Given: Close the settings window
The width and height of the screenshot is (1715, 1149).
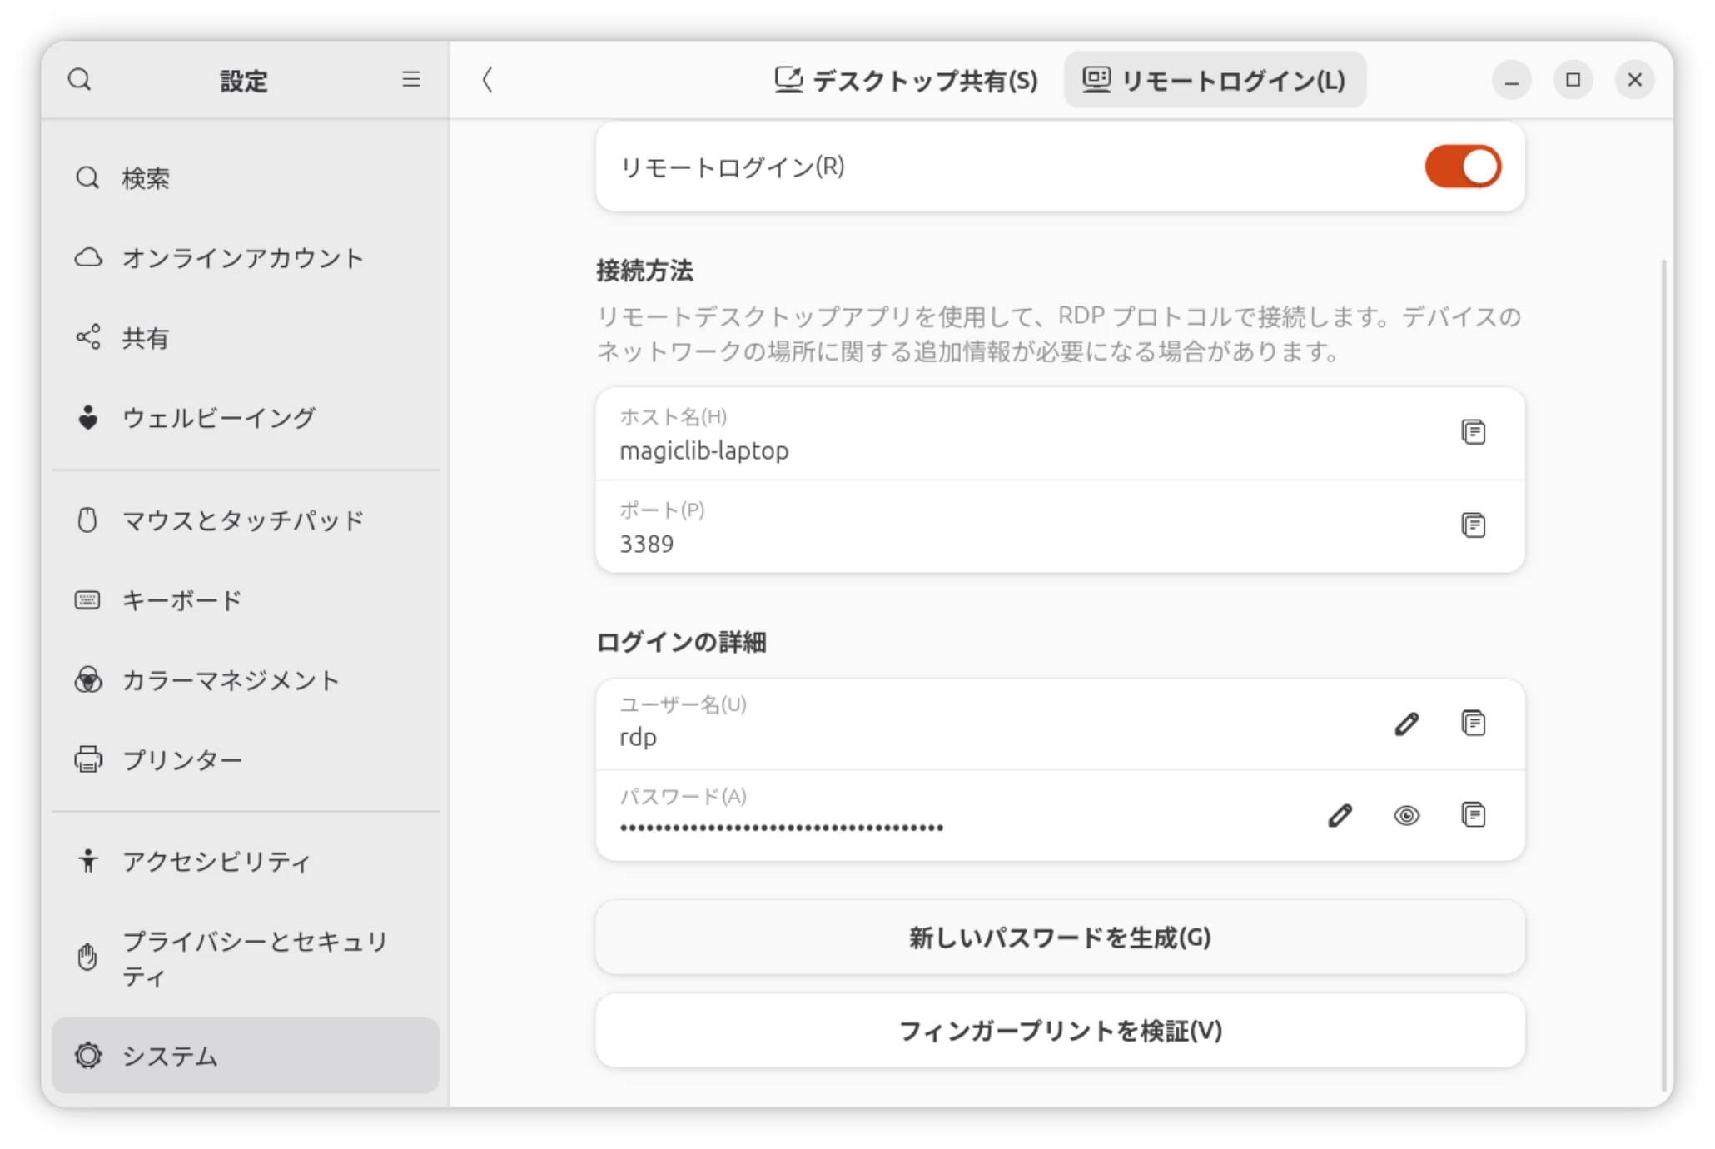Looking at the screenshot, I should [1634, 80].
